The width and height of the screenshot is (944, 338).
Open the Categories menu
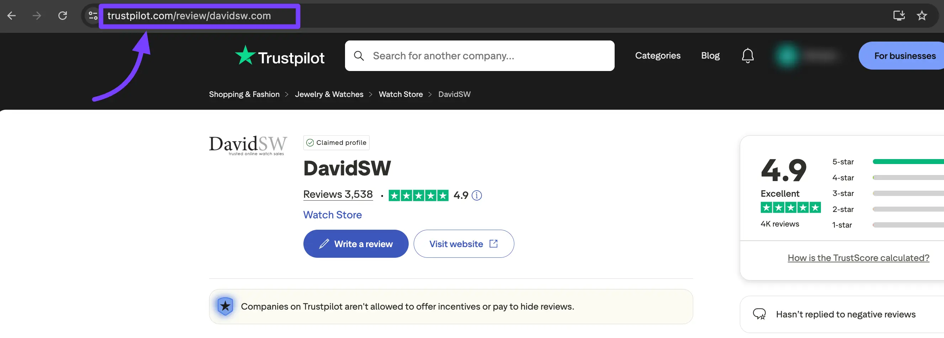tap(658, 56)
